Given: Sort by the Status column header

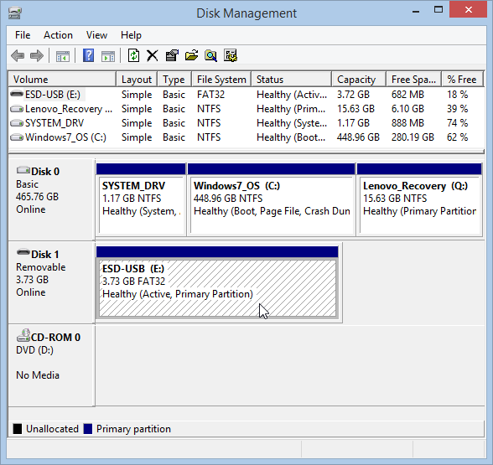Looking at the screenshot, I should pos(292,79).
